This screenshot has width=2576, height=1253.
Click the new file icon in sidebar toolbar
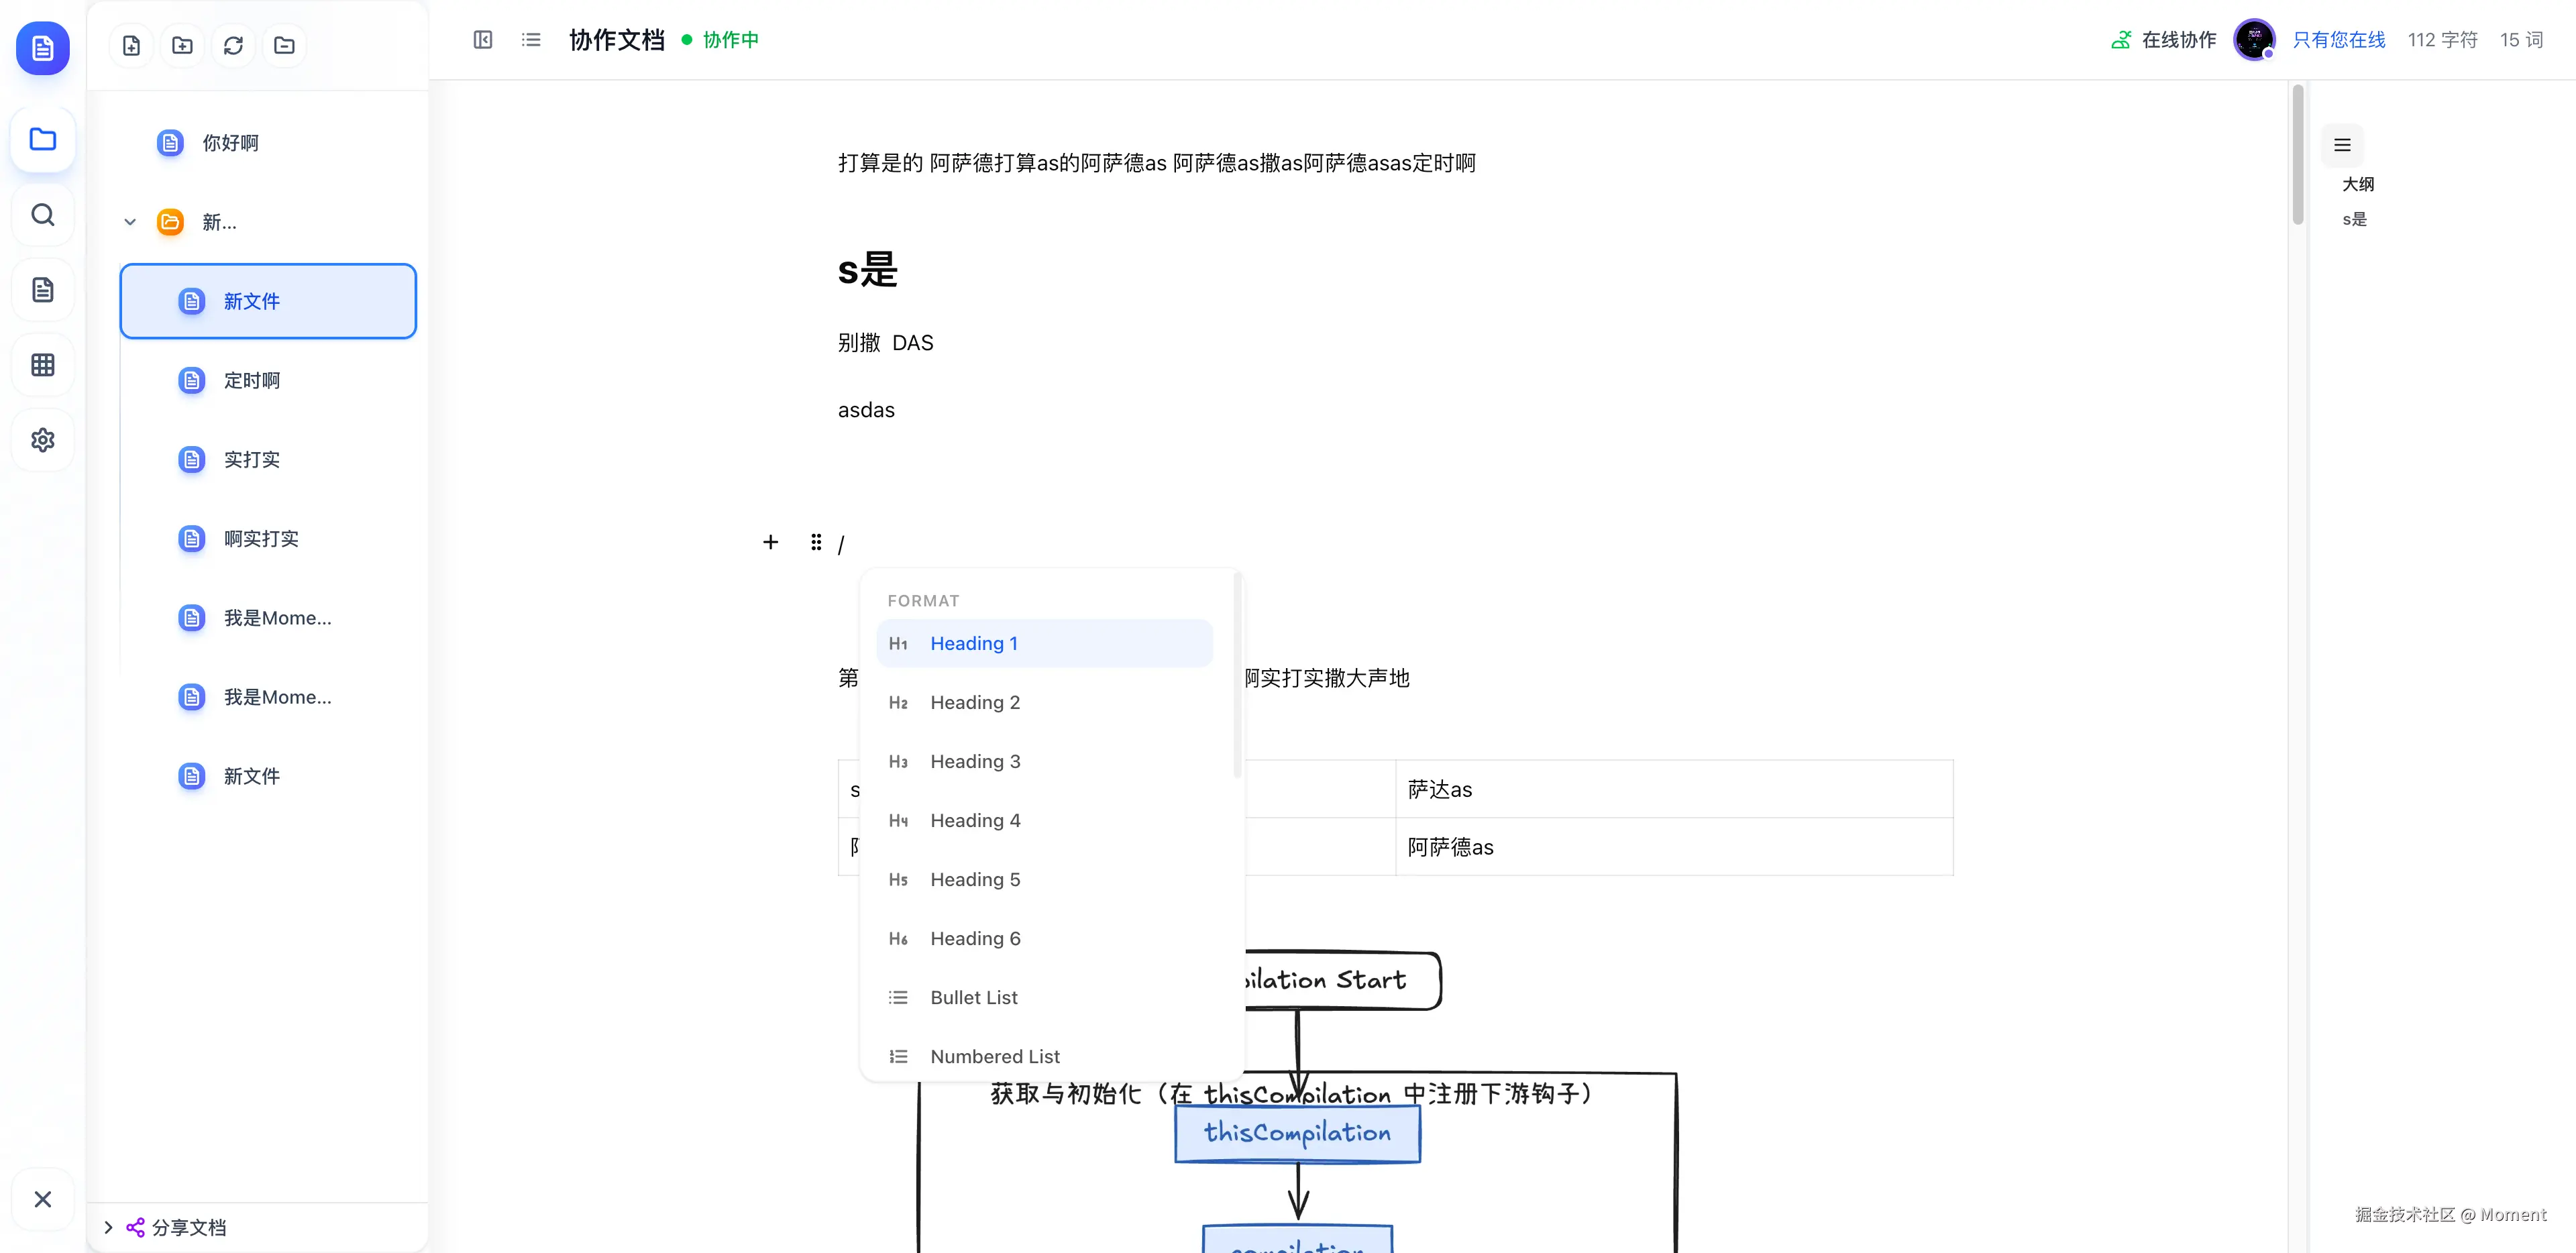pos(131,45)
